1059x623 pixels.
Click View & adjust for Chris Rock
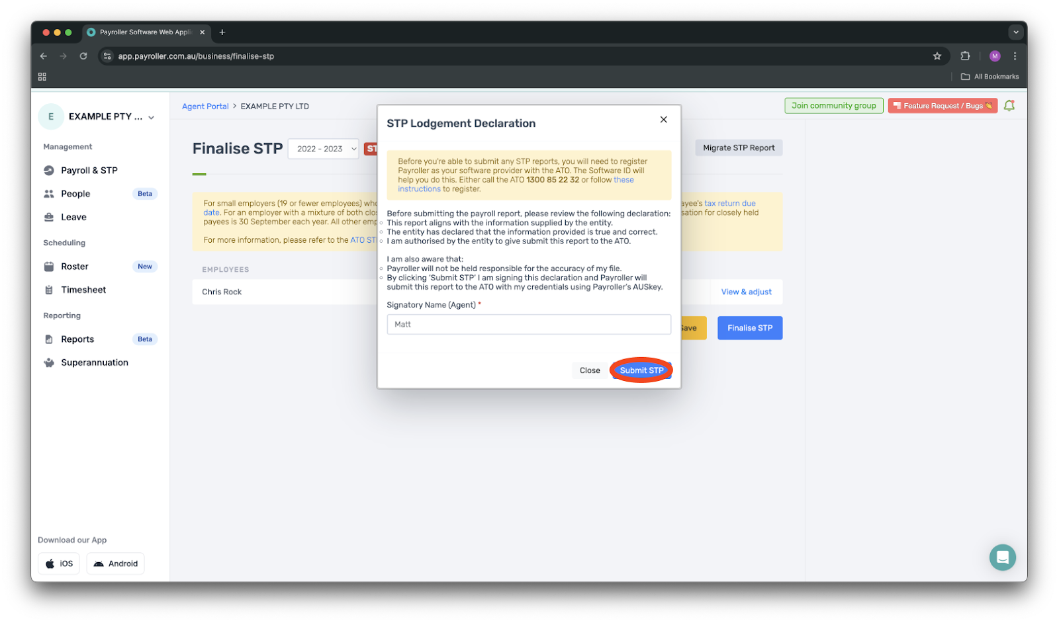(x=747, y=292)
